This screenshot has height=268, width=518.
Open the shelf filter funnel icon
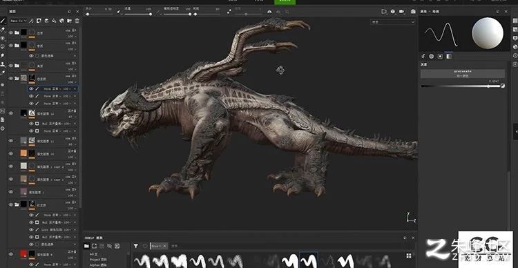tap(136, 246)
